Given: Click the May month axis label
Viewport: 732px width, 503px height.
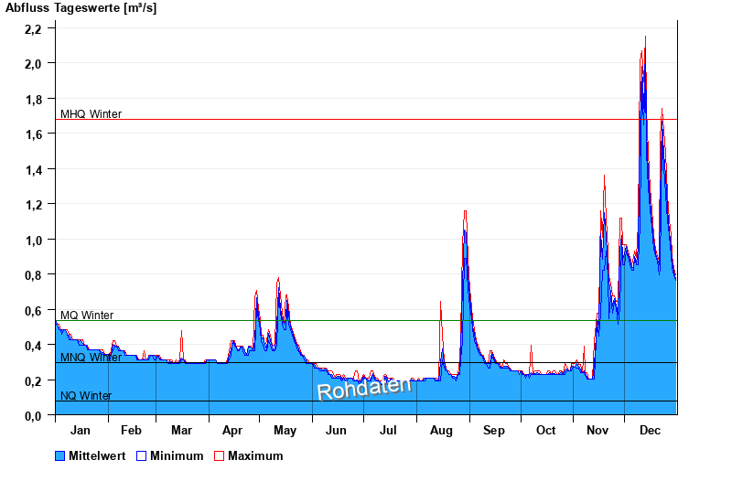Looking at the screenshot, I should click(x=285, y=431).
